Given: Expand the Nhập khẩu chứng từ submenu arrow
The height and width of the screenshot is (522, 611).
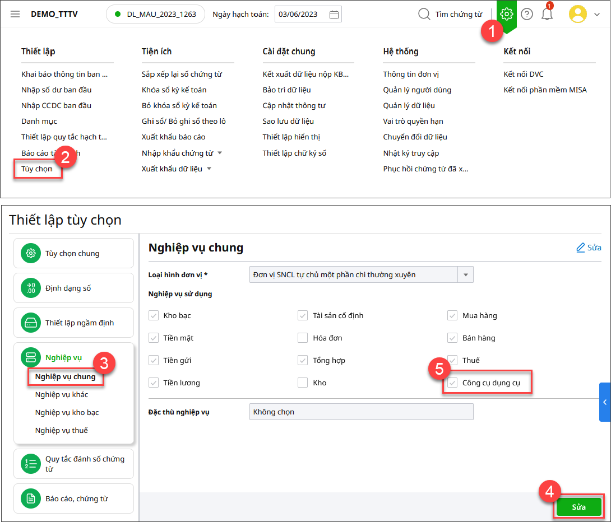Looking at the screenshot, I should 220,153.
